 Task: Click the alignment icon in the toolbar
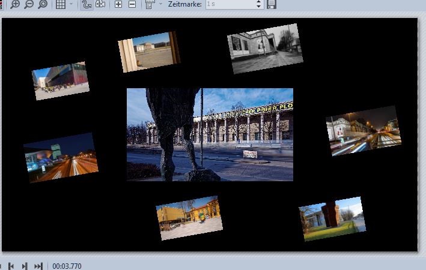(150, 4)
